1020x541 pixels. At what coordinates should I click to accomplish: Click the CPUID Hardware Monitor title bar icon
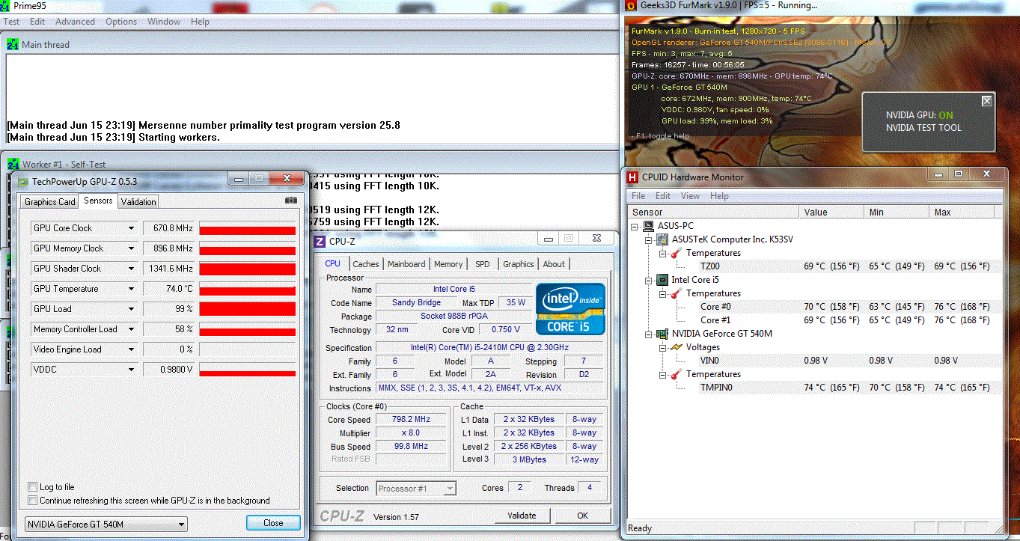tap(632, 177)
